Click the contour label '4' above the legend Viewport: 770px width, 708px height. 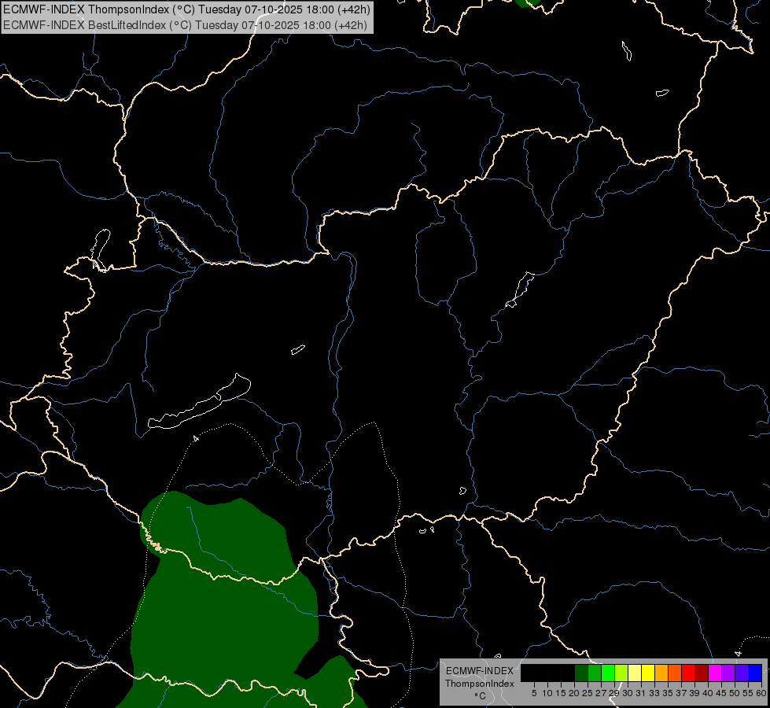(x=738, y=654)
